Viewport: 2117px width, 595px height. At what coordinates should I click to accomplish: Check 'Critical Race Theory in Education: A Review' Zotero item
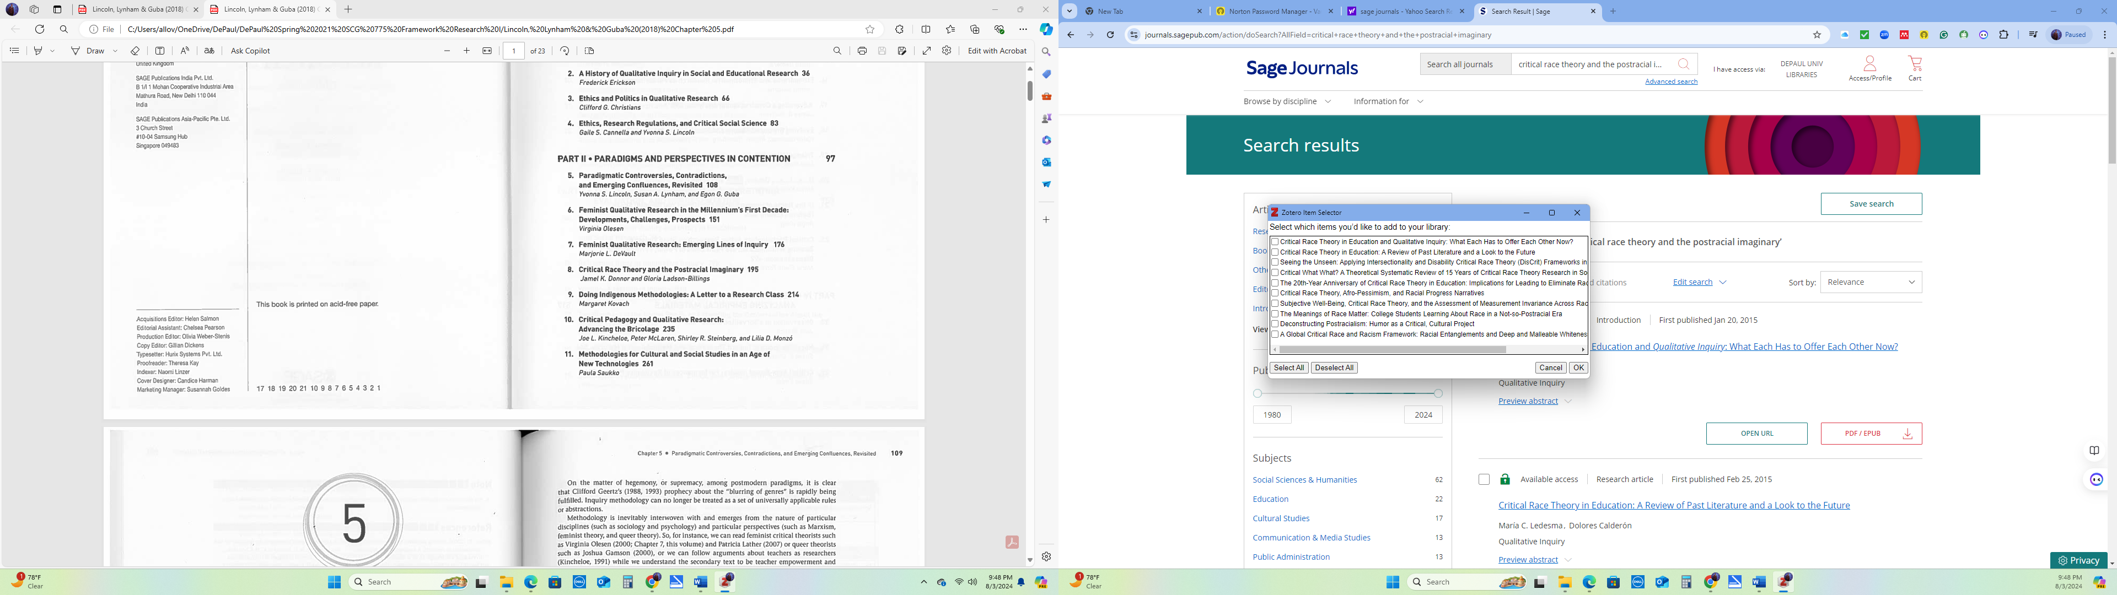(x=1275, y=252)
